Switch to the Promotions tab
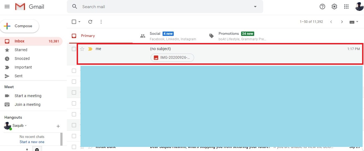Screen dimensions: 364x151 click(x=228, y=36)
